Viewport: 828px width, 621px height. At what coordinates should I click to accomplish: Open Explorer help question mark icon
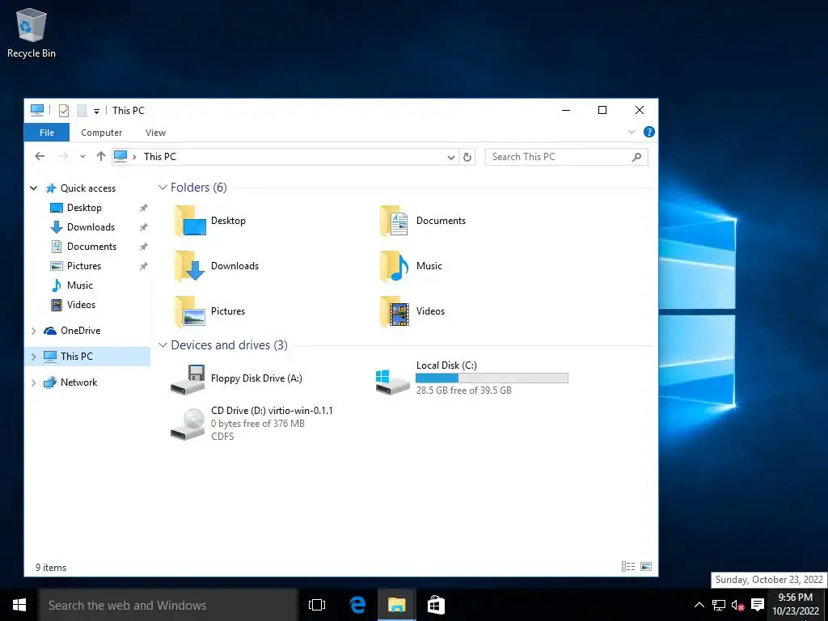click(649, 132)
